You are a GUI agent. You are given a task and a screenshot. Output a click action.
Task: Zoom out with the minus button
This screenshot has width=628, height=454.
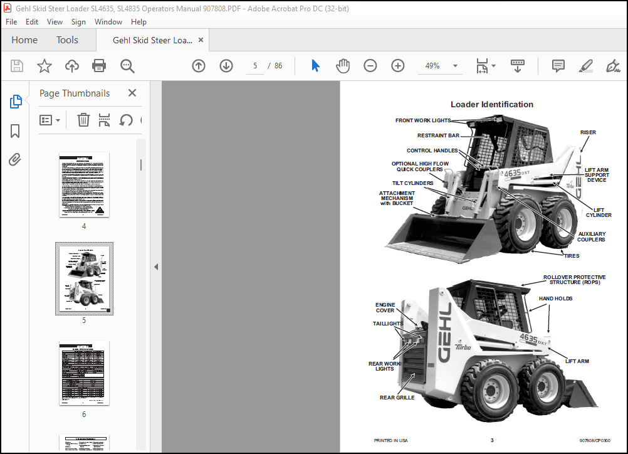(370, 66)
